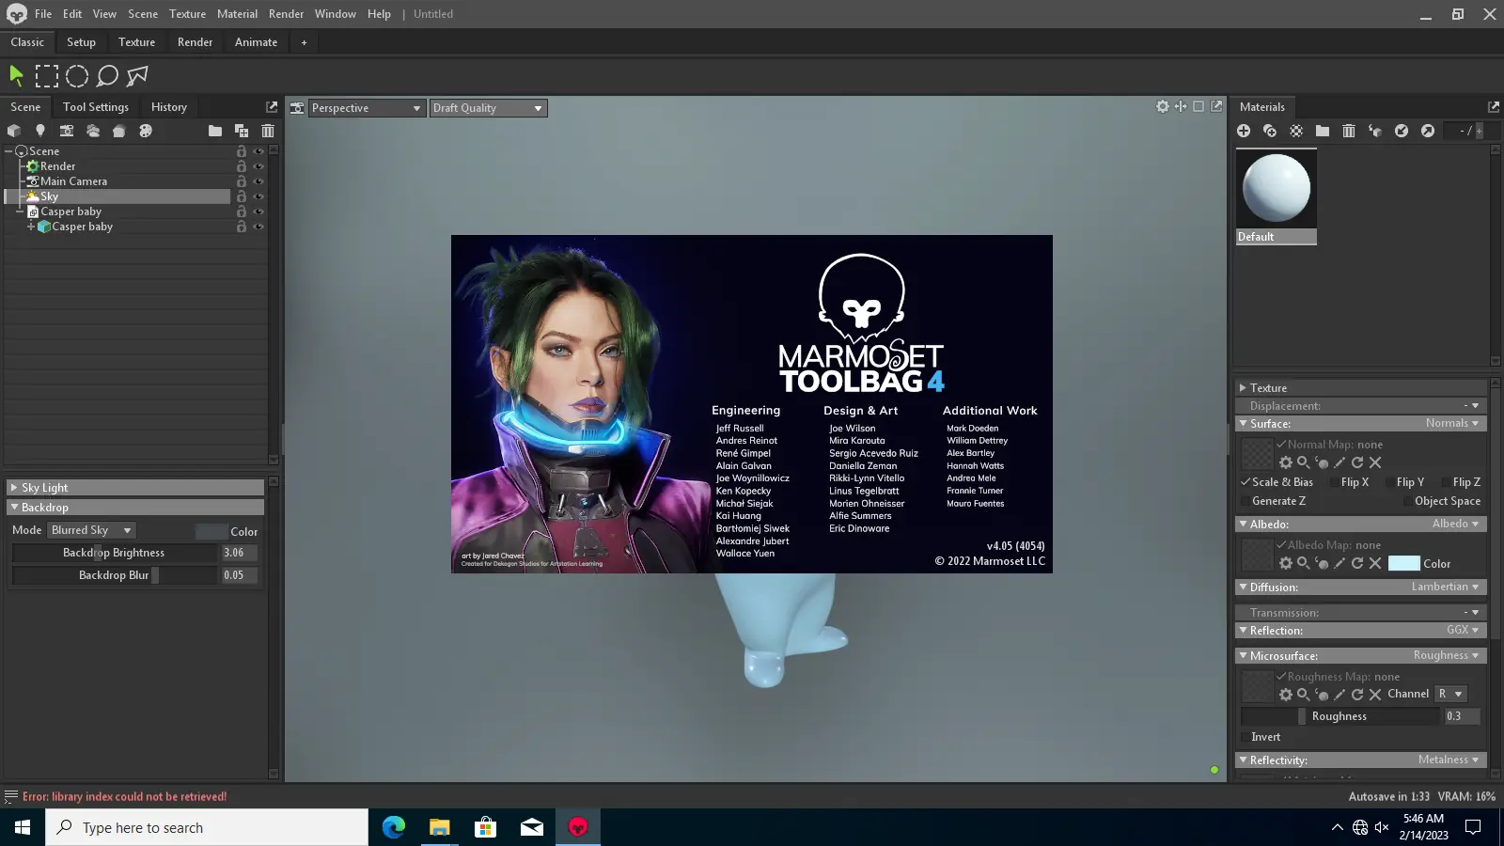Check the Invert roughness option
Image resolution: width=1504 pixels, height=846 pixels.
pyautogui.click(x=1245, y=737)
